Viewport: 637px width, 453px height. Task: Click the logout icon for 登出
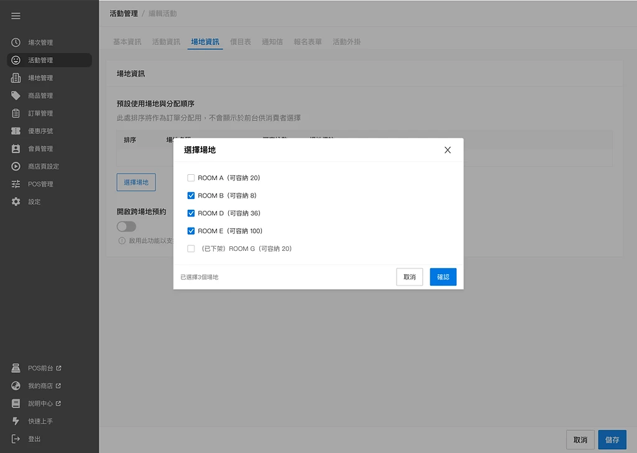coord(16,439)
